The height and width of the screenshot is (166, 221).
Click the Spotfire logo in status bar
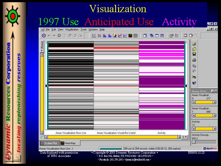[211, 149]
